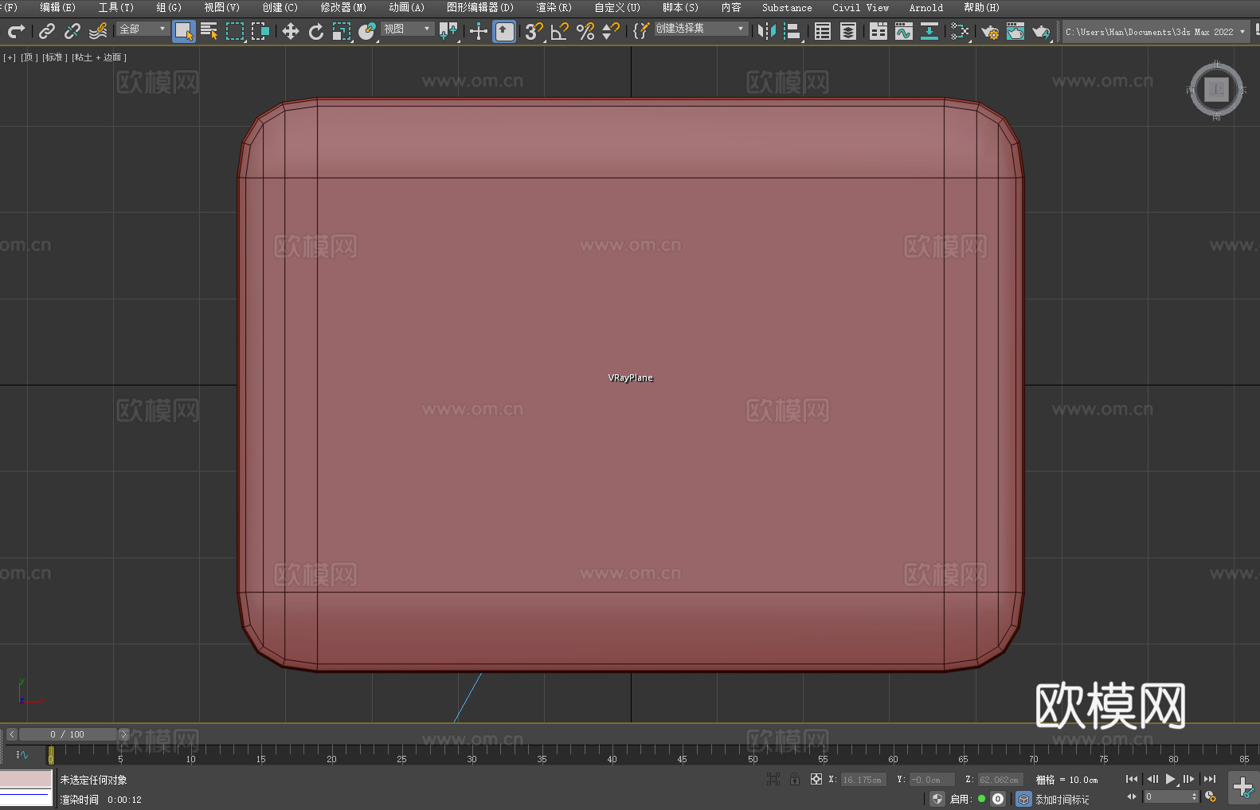Open Select by Name list
Image resolution: width=1260 pixels, height=810 pixels.
[x=209, y=31]
